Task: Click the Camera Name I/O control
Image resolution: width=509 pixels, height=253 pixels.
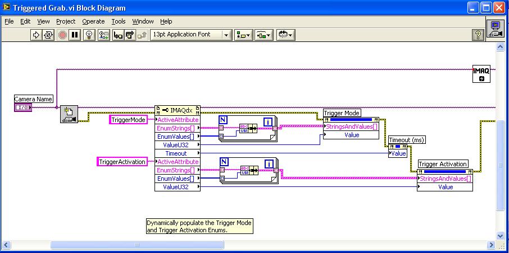Action: 23,107
